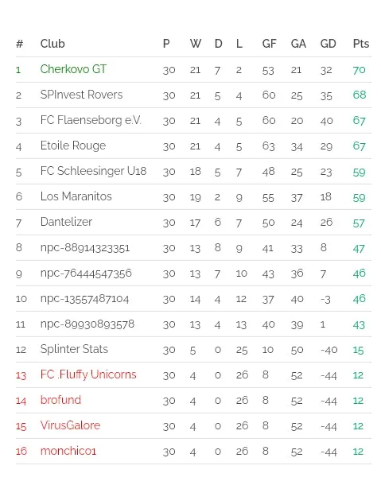Viewport: 381px width, 485px height.
Task: Open the monchico1 club link
Action: coord(68,451)
